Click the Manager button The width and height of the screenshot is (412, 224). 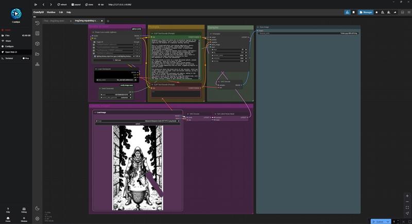coord(366,12)
